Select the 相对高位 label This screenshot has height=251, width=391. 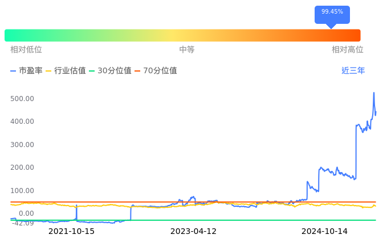348,50
